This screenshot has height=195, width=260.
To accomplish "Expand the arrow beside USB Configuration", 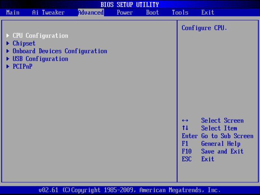I will coord(8,59).
